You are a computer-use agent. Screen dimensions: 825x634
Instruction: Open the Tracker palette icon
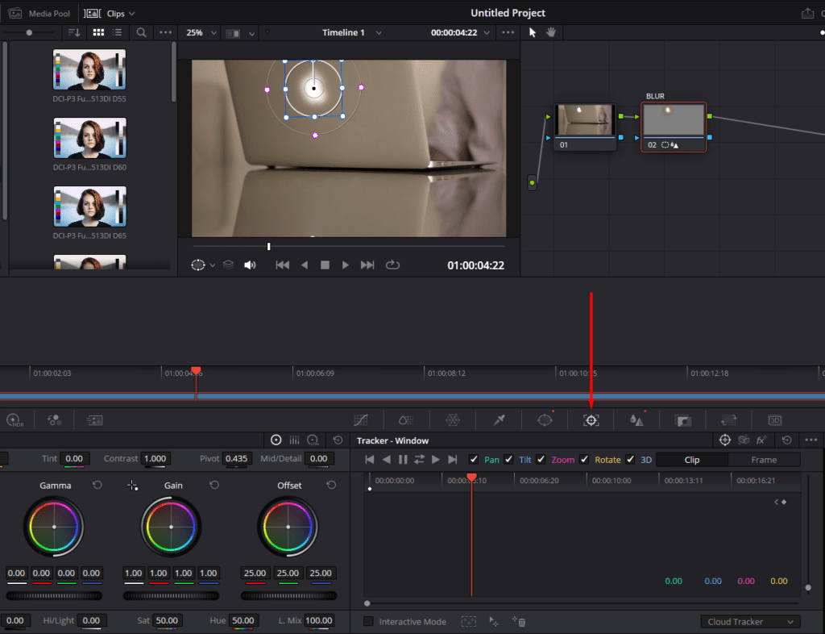pos(591,420)
